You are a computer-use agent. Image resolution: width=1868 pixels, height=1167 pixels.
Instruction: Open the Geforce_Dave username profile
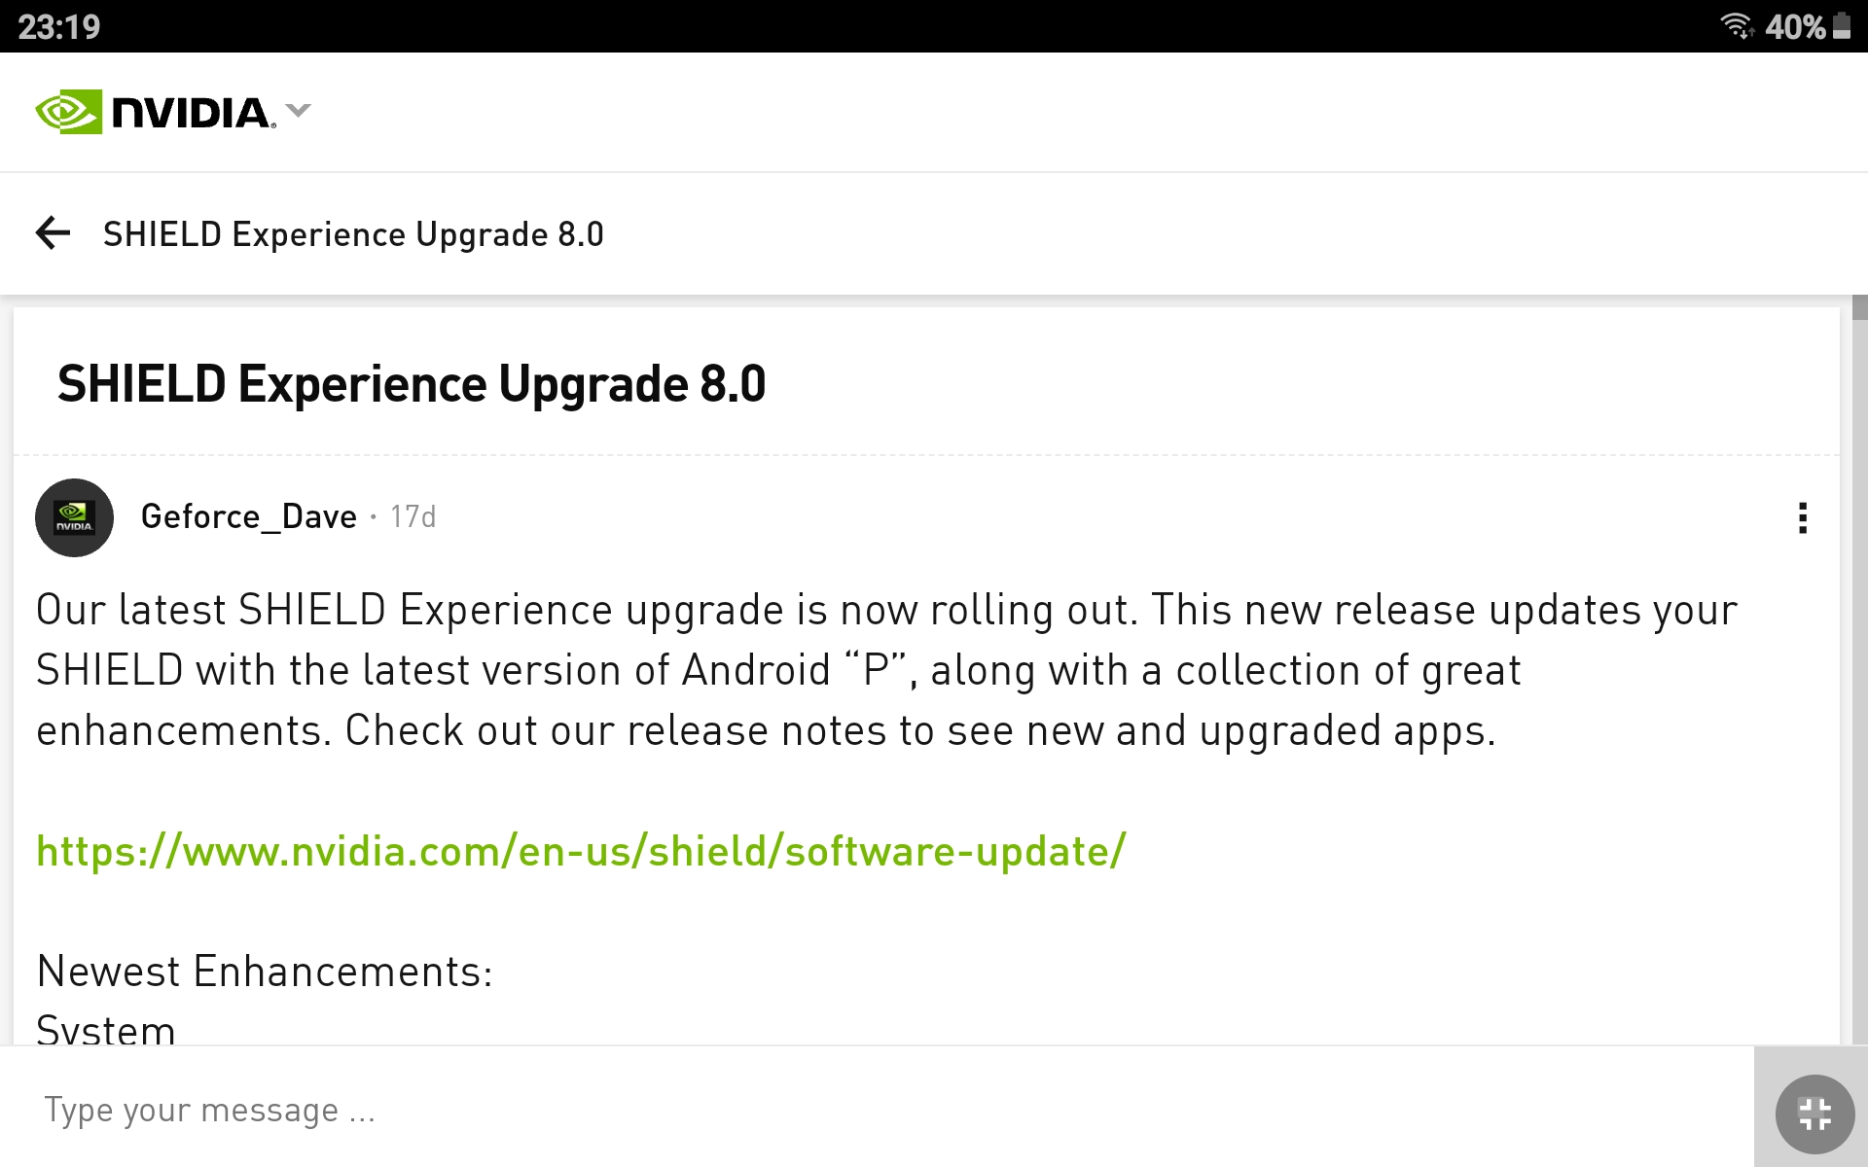click(249, 516)
